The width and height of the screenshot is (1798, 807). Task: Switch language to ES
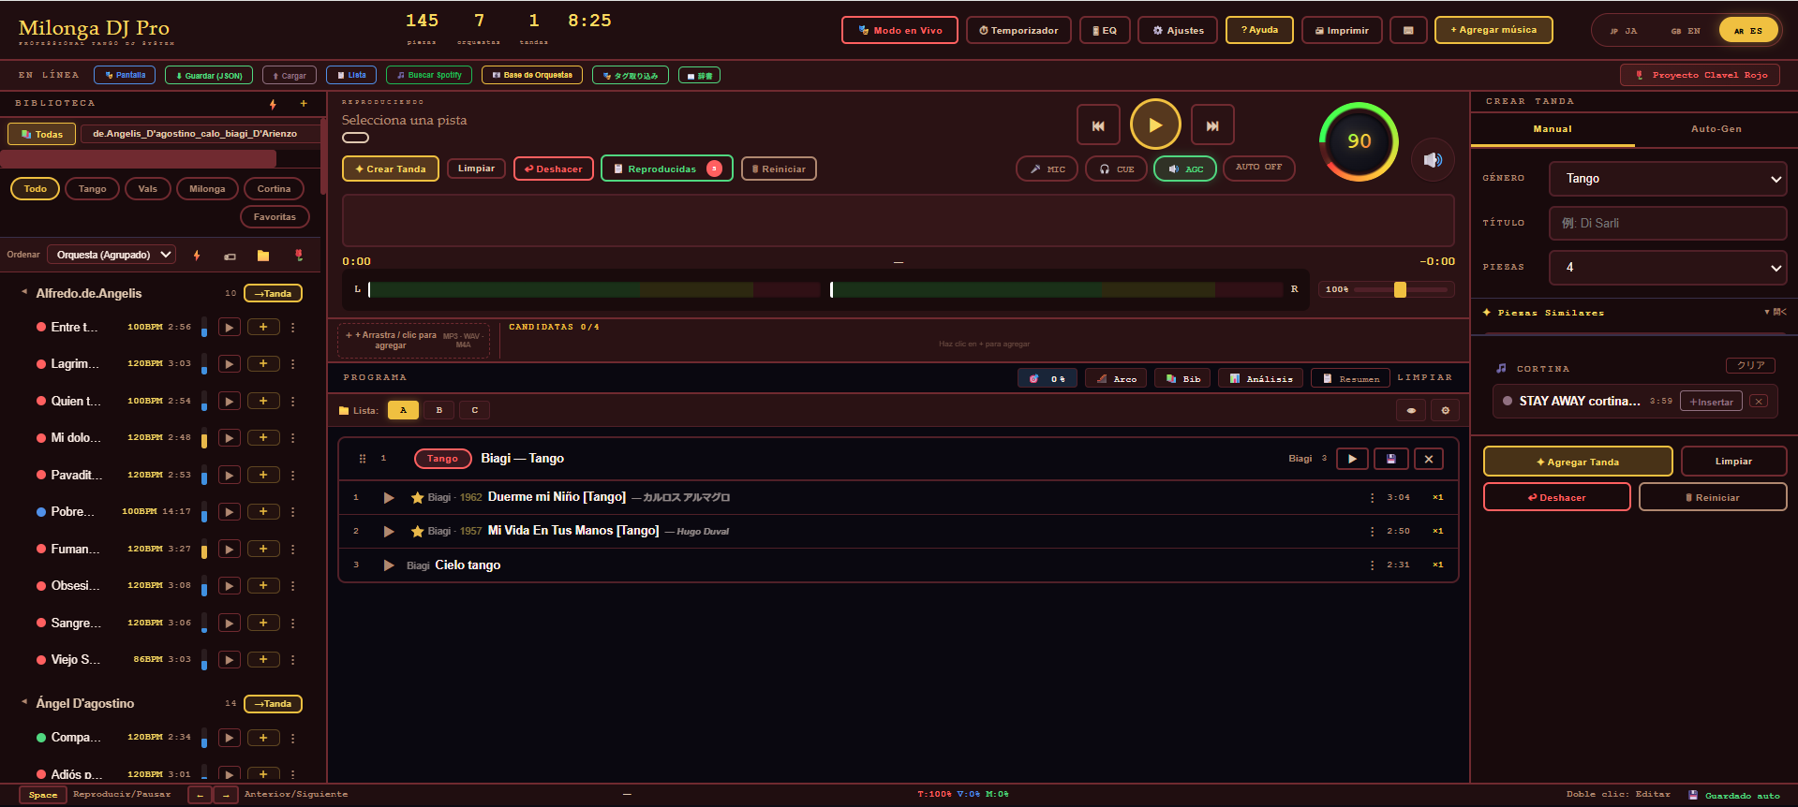tap(1748, 31)
